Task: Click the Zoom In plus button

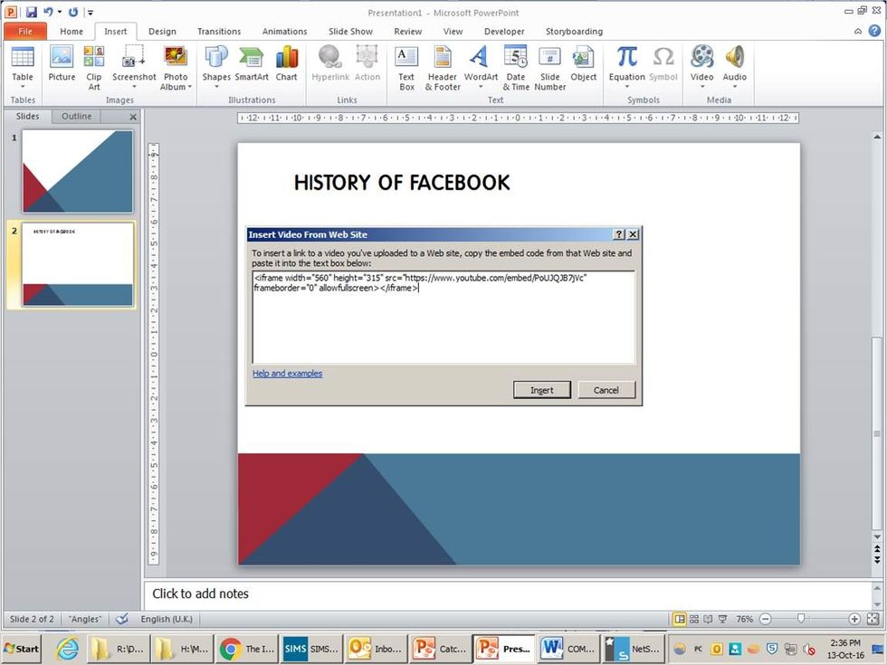Action: click(x=854, y=619)
